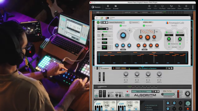The height and width of the screenshot is (111, 198).
Task: Open the Browser panel
Action: [x=116, y=7]
